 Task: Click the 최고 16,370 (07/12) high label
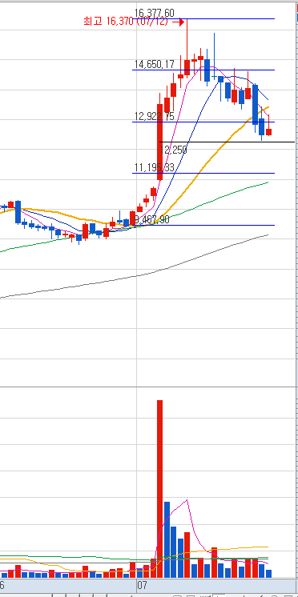click(126, 22)
